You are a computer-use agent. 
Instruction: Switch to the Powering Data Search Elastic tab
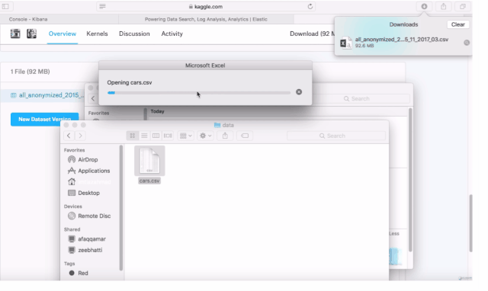(x=206, y=19)
